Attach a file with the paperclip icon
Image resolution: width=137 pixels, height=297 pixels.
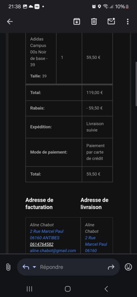8,267
